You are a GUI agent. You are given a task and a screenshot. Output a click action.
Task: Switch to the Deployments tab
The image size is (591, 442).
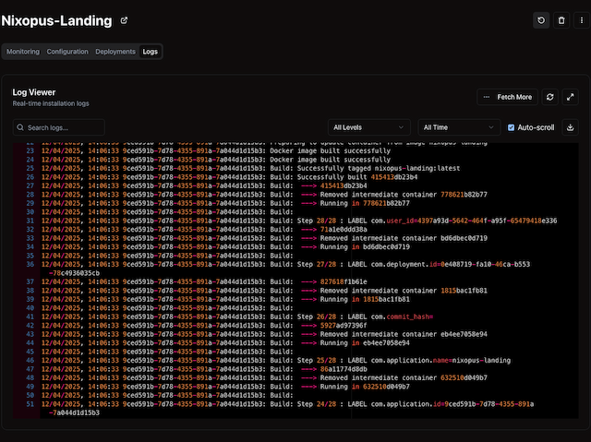coord(115,52)
